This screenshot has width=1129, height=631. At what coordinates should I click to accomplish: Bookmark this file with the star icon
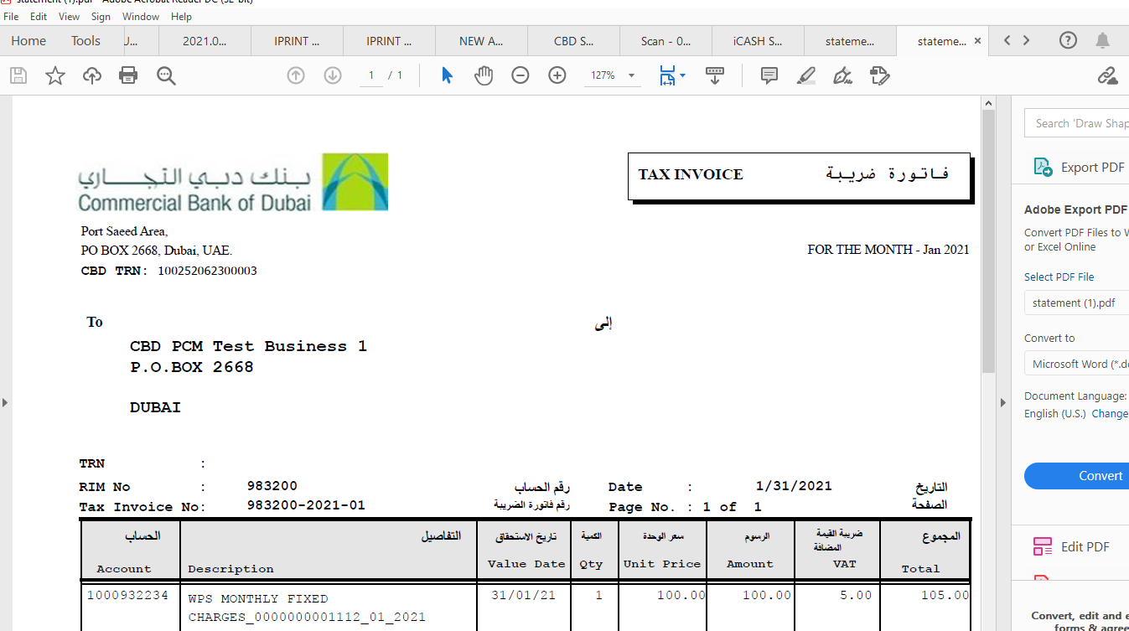click(x=55, y=76)
